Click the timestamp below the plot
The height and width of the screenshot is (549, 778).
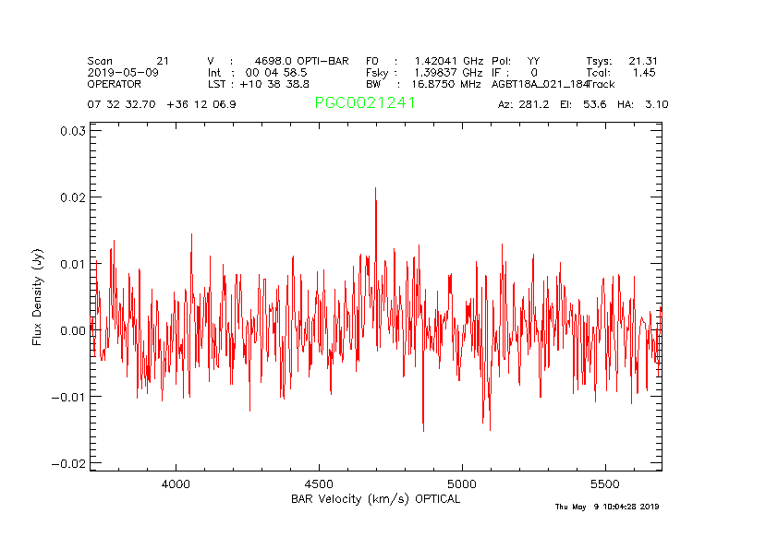point(607,507)
